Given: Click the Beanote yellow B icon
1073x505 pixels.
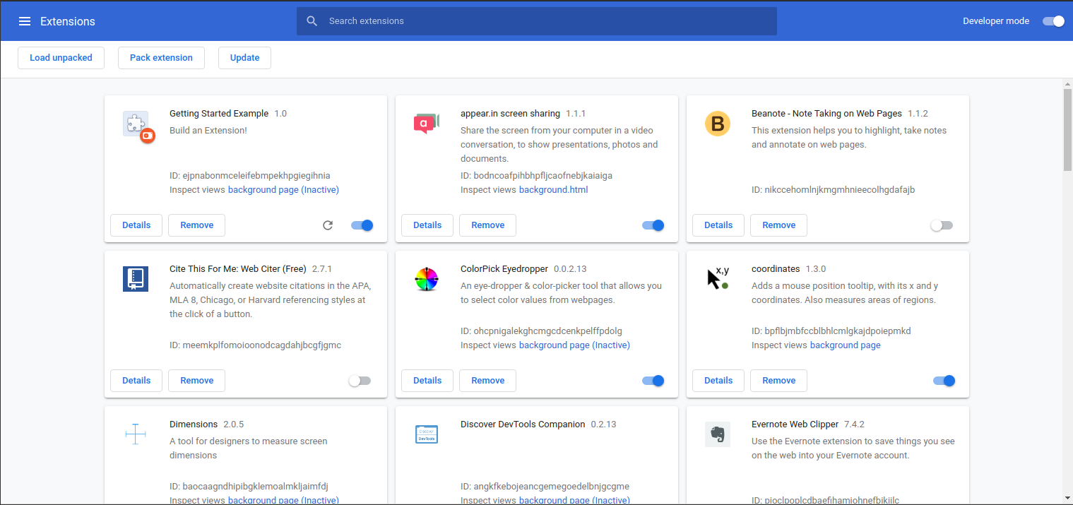Looking at the screenshot, I should click(718, 124).
